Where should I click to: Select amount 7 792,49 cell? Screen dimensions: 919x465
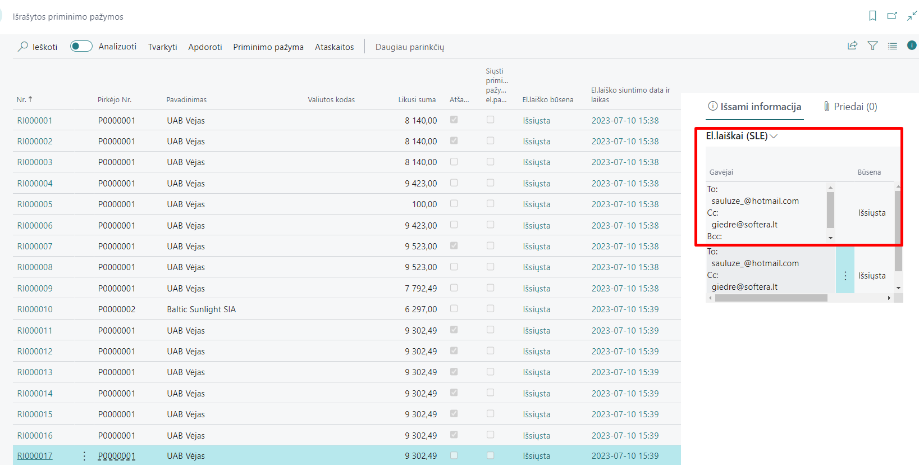(420, 288)
